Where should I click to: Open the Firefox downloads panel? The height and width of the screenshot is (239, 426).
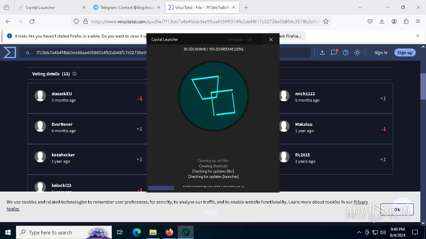(382, 21)
